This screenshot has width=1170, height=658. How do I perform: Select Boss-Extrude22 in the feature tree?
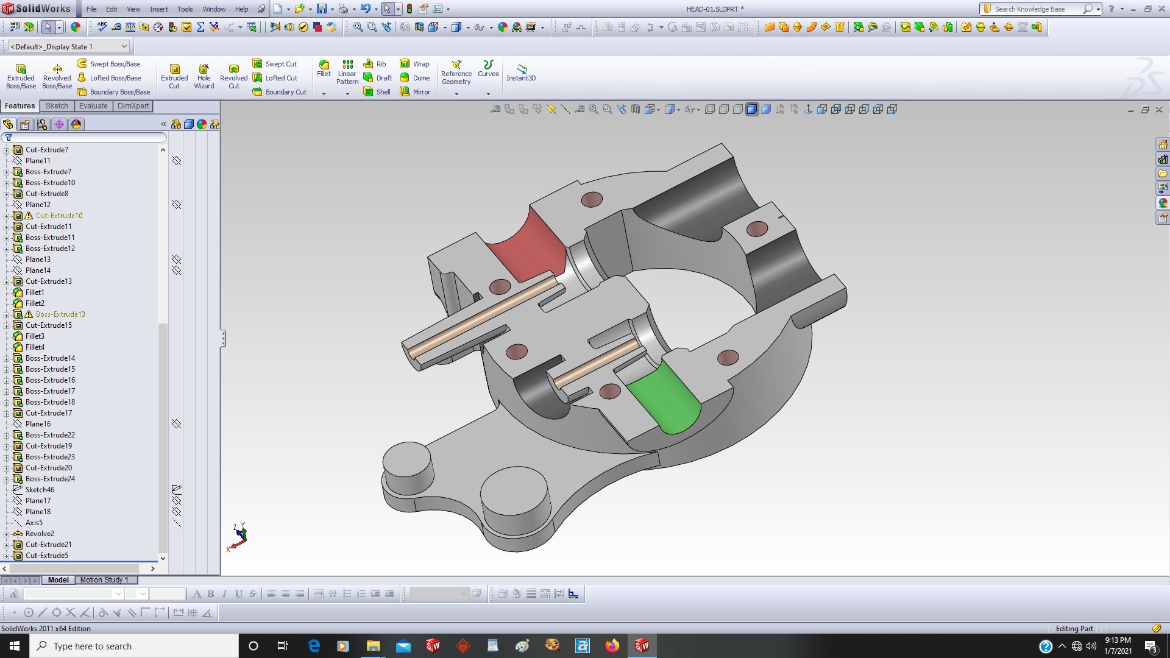pos(50,435)
